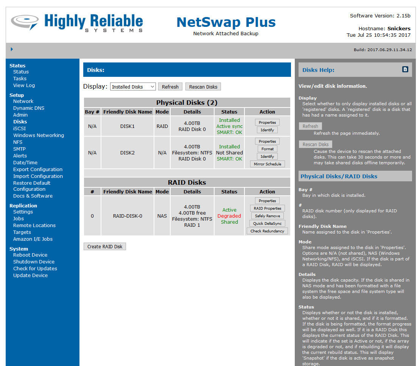This screenshot has height=366, width=417.
Task: Open the Status page in sidebar
Action: coord(21,72)
